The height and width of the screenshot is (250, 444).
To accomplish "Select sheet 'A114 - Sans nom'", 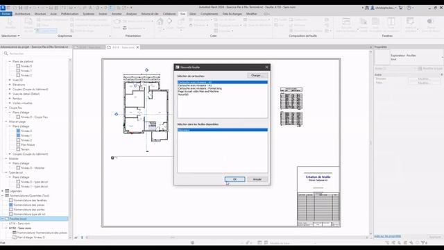I will point(20,224).
